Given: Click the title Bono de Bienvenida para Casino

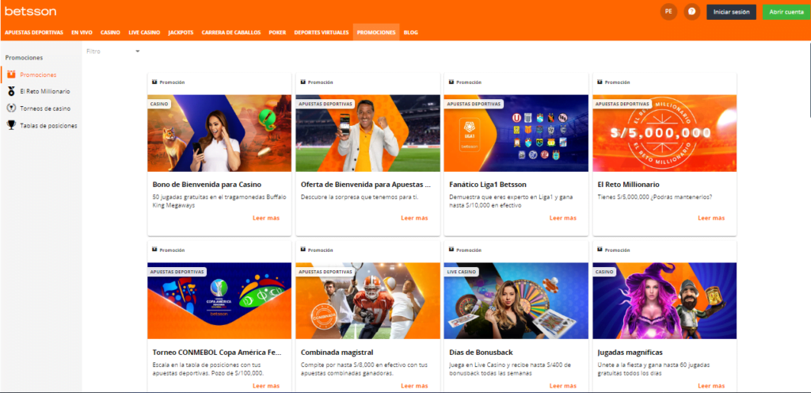Looking at the screenshot, I should coord(207,185).
